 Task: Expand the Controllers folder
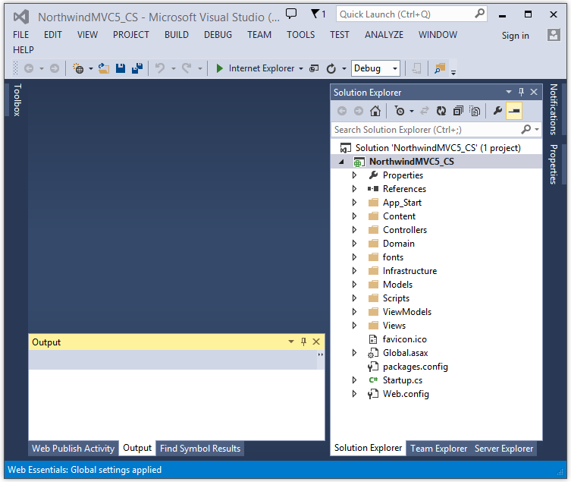354,230
